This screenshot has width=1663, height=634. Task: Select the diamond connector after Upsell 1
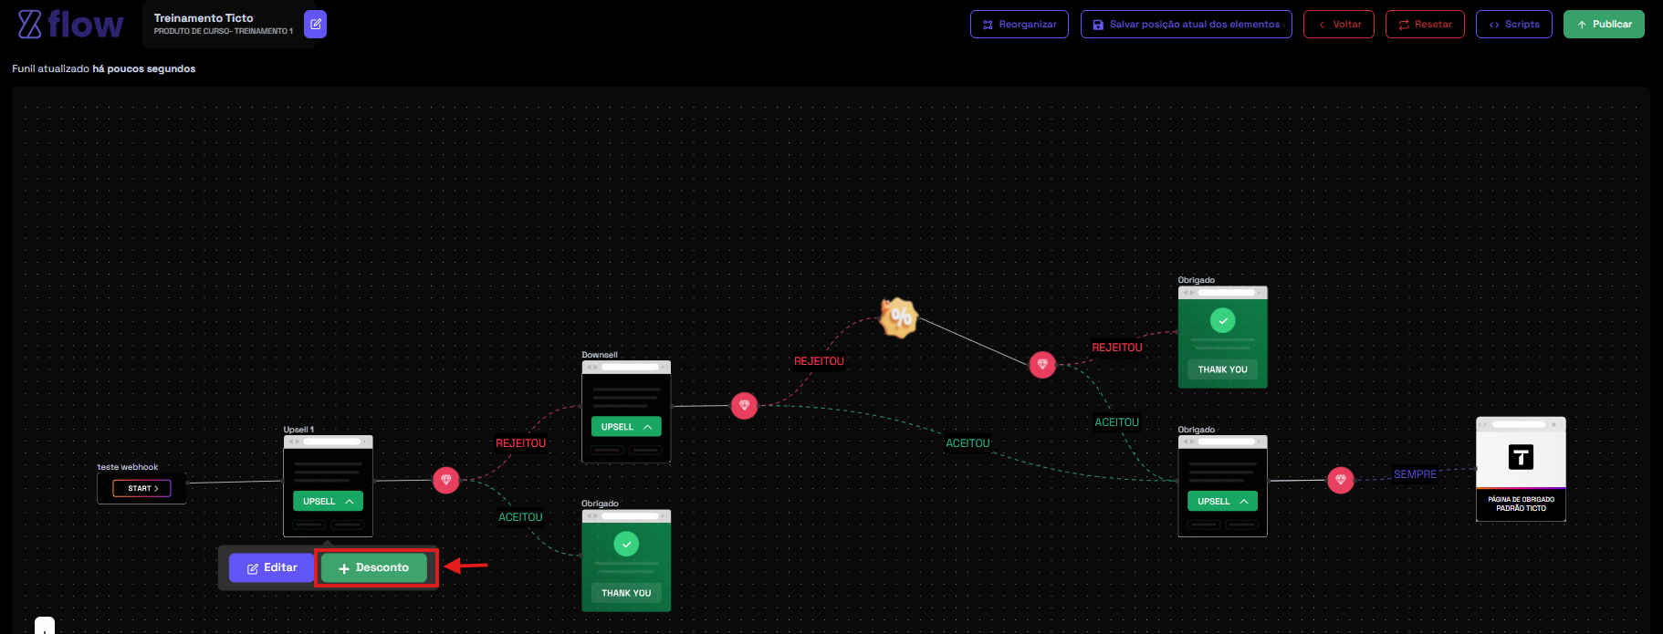[x=446, y=480]
